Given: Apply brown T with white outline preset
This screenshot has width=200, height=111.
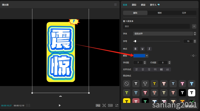Looking at the screenshot, I should pyautogui.click(x=154, y=93).
